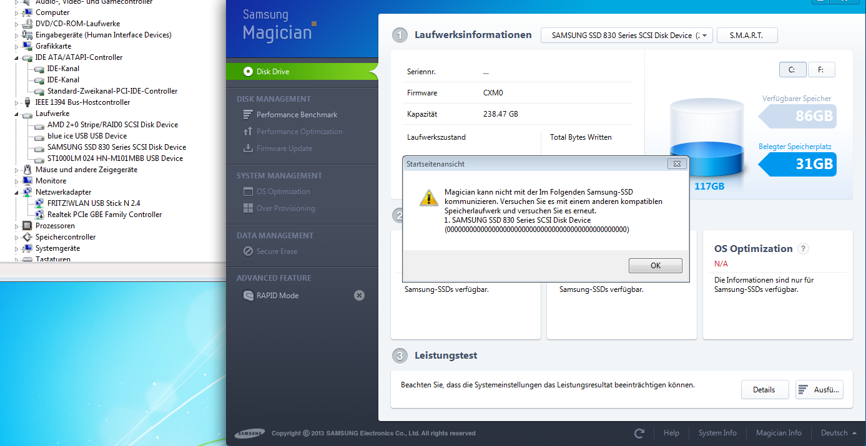Open the Deutsch language dropdown
Image resolution: width=866 pixels, height=446 pixels.
(838, 433)
